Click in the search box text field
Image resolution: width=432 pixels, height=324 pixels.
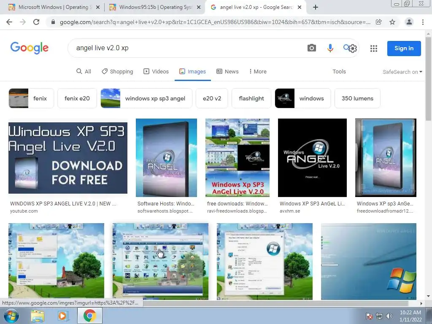point(187,48)
